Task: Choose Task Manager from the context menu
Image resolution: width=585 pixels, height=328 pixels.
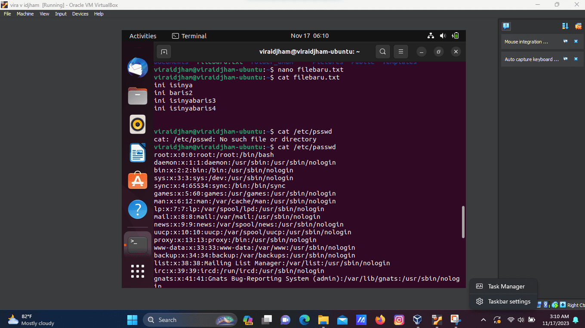Action: point(503,286)
